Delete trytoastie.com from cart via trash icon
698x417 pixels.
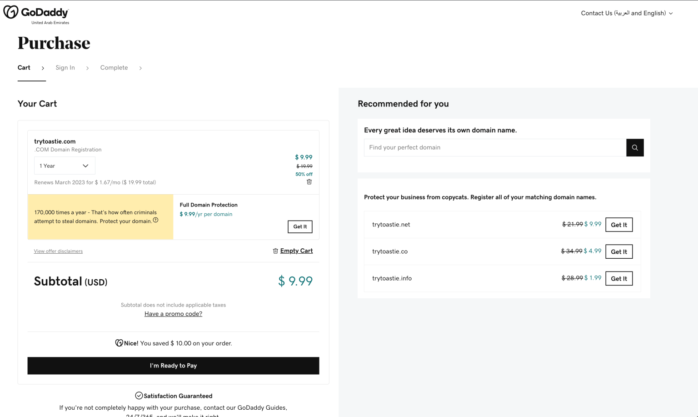pos(309,182)
